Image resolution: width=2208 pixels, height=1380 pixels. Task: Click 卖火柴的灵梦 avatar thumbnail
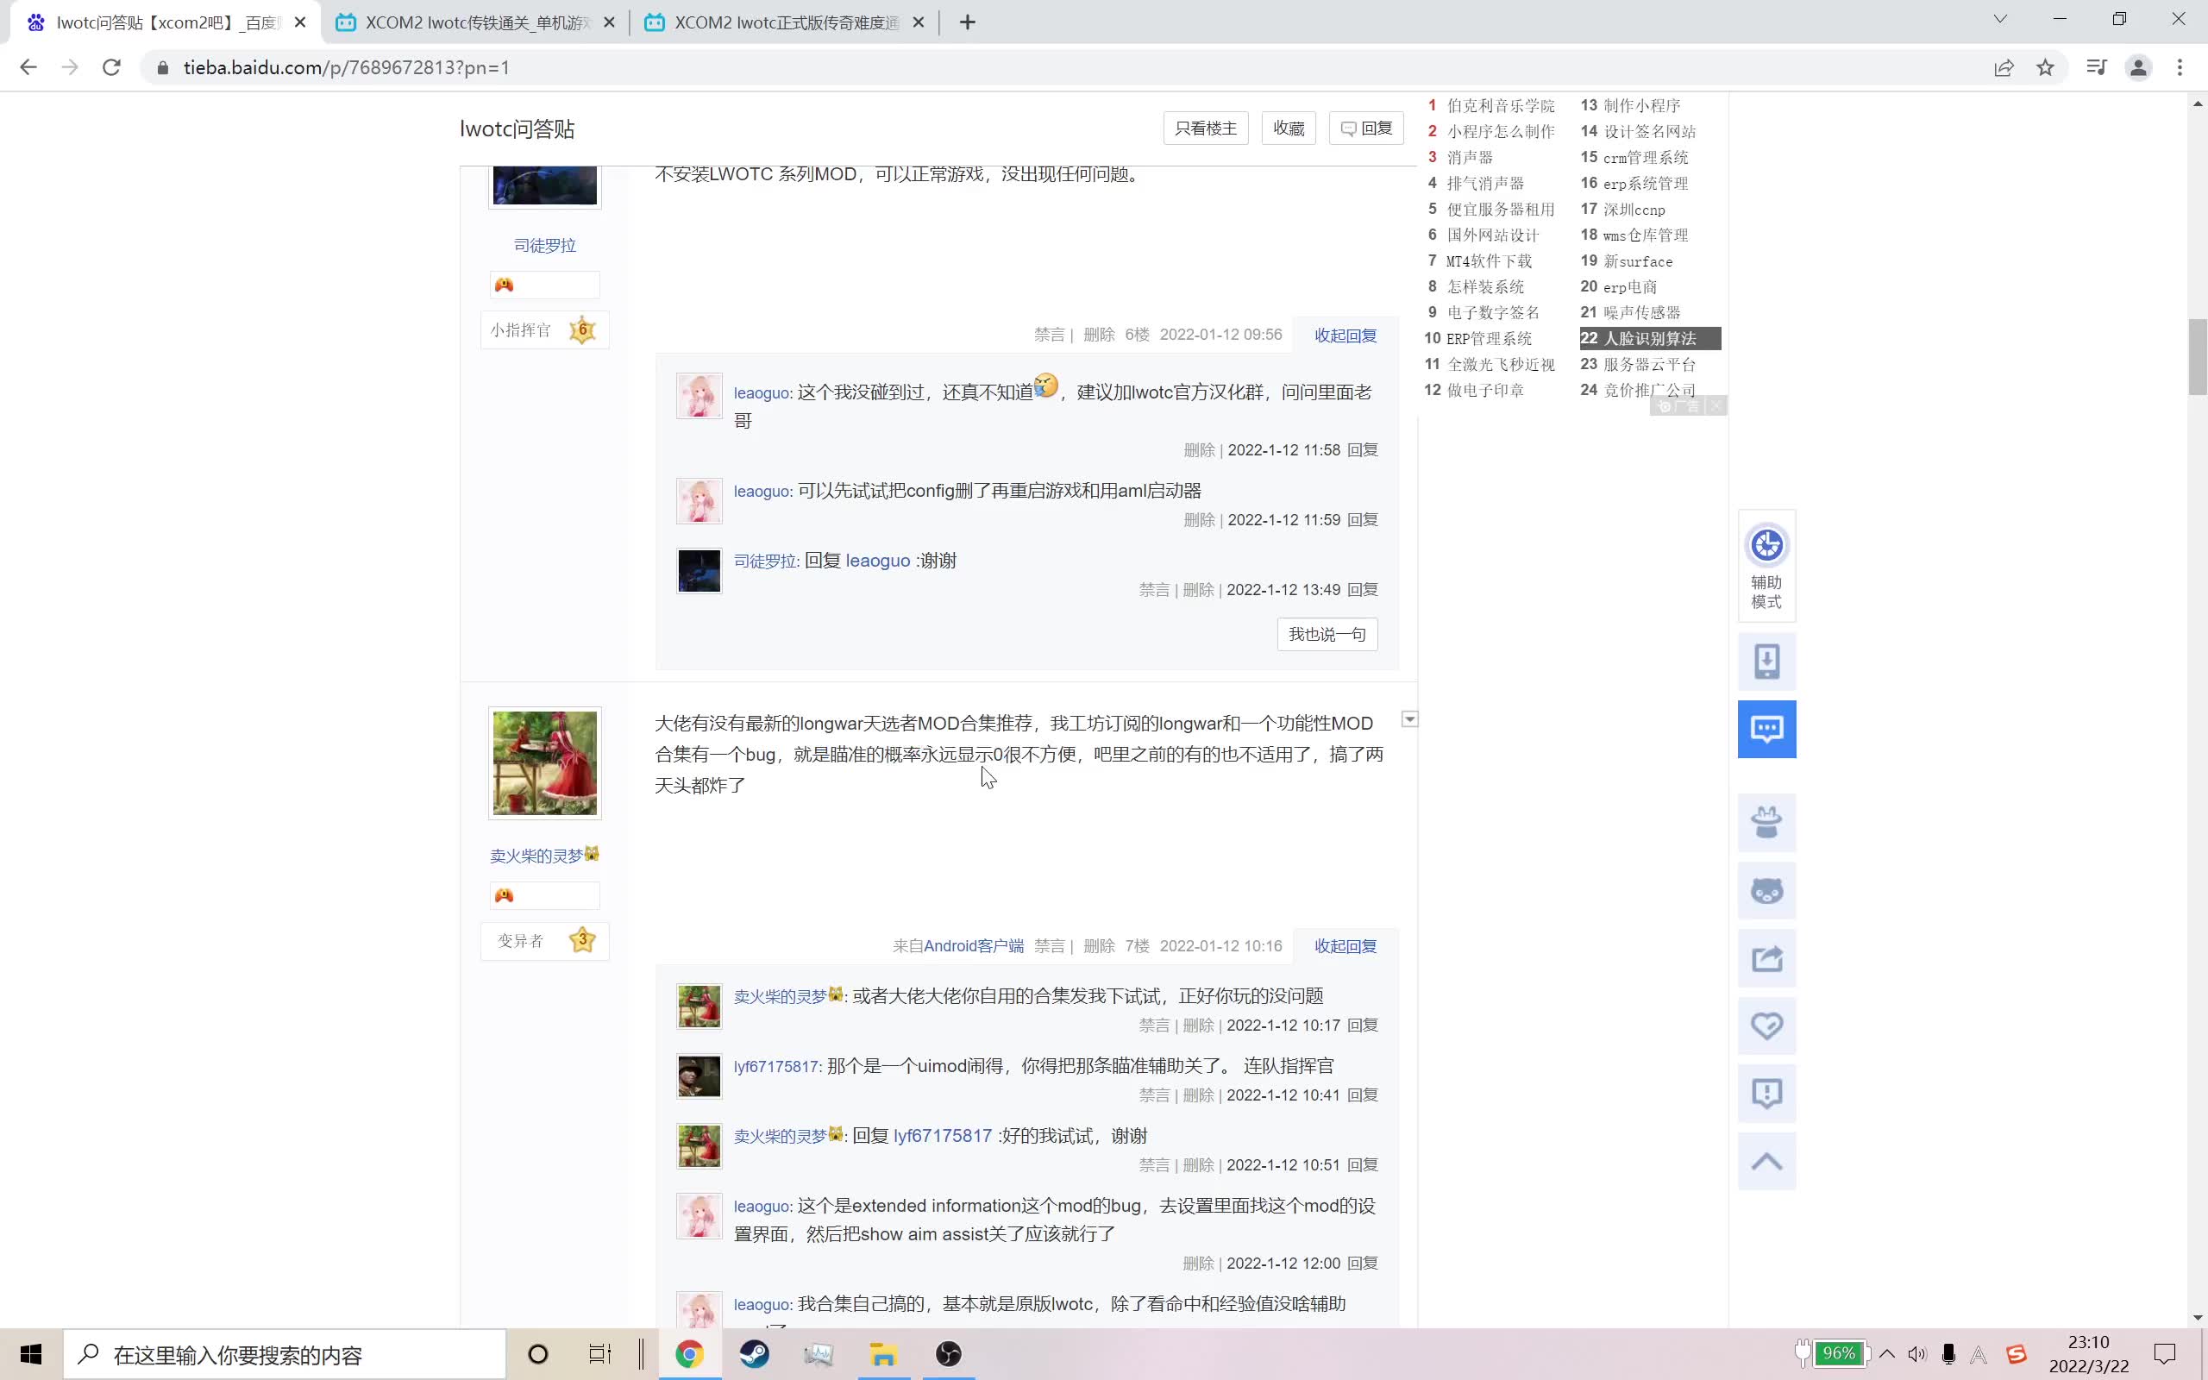tap(545, 763)
